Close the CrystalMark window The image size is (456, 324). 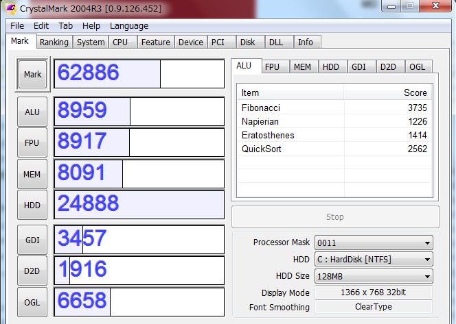click(x=435, y=5)
